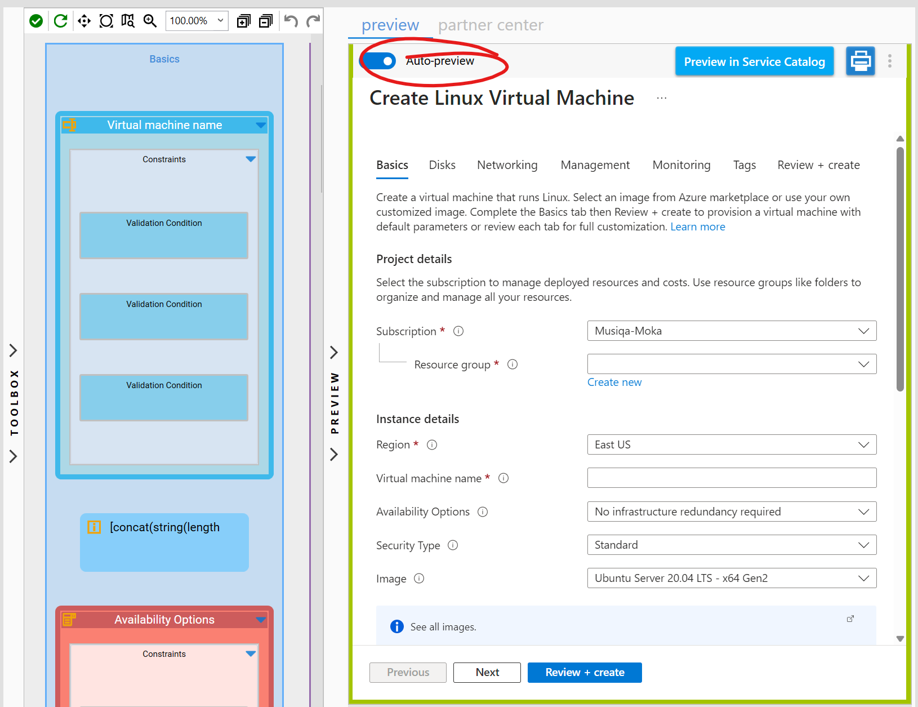Select the pan/move tool icon

[84, 21]
